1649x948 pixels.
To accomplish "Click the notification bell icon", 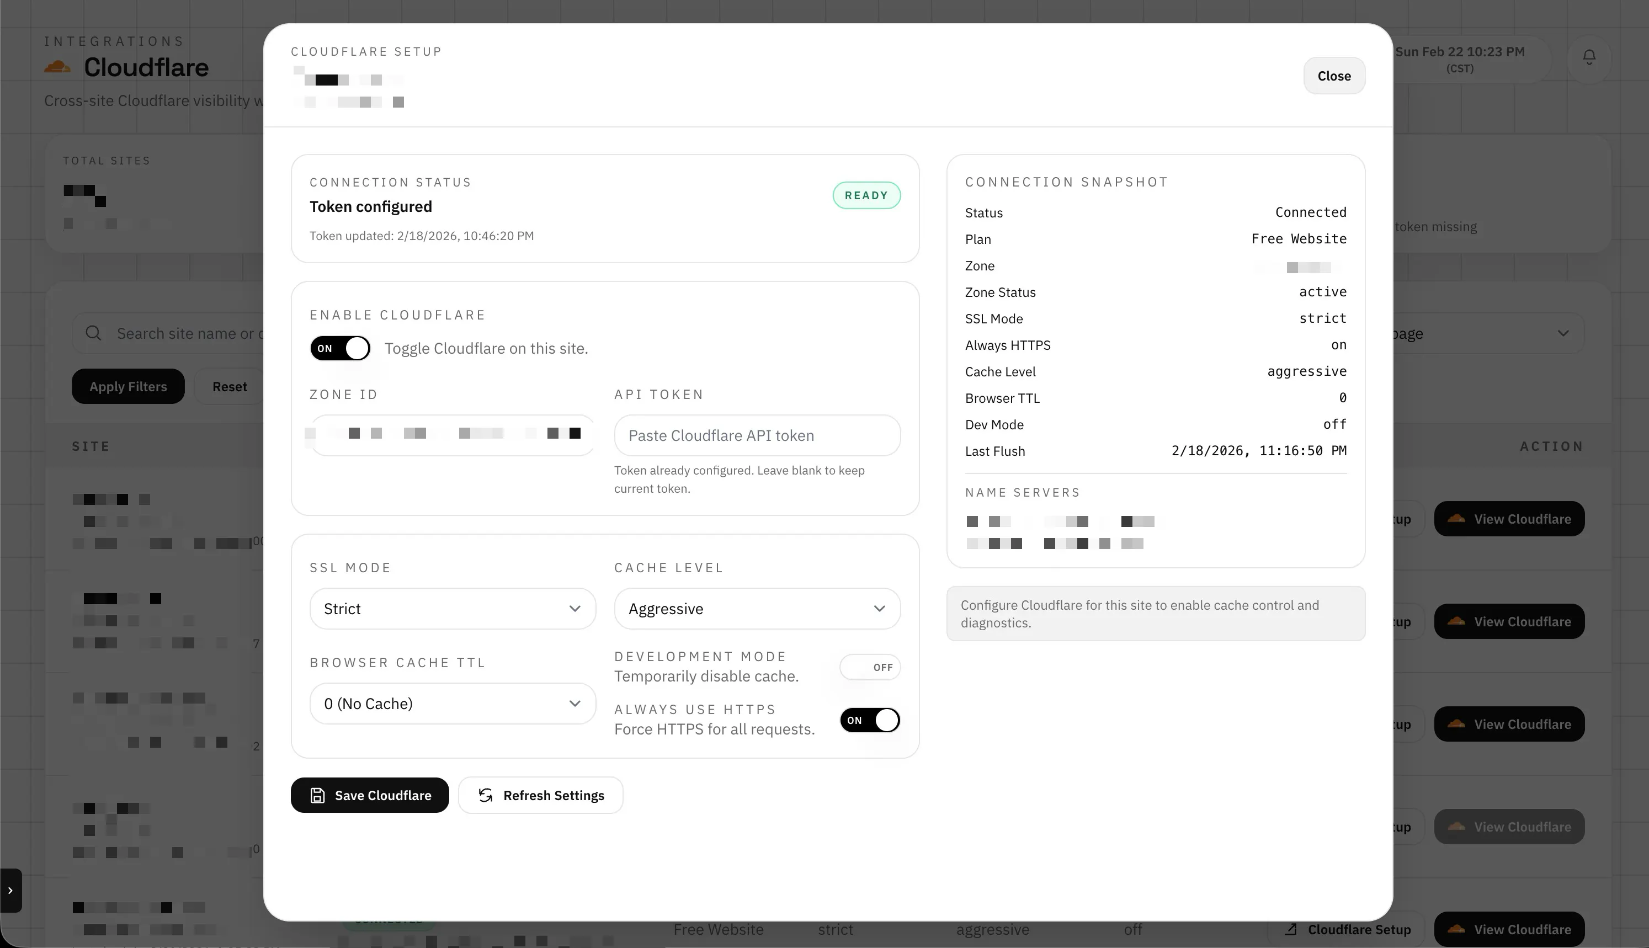I will [x=1589, y=58].
